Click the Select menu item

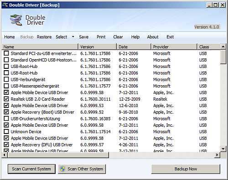(62, 37)
